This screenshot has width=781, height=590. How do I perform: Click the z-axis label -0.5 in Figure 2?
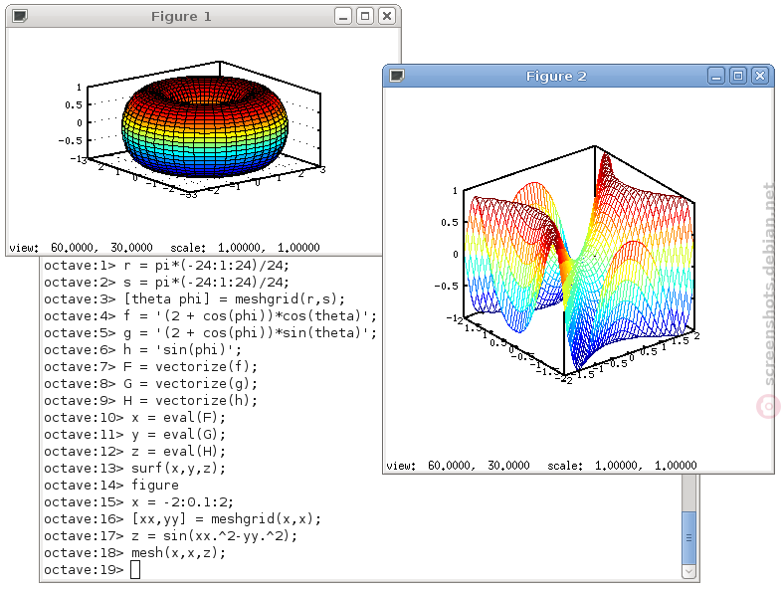pyautogui.click(x=446, y=286)
